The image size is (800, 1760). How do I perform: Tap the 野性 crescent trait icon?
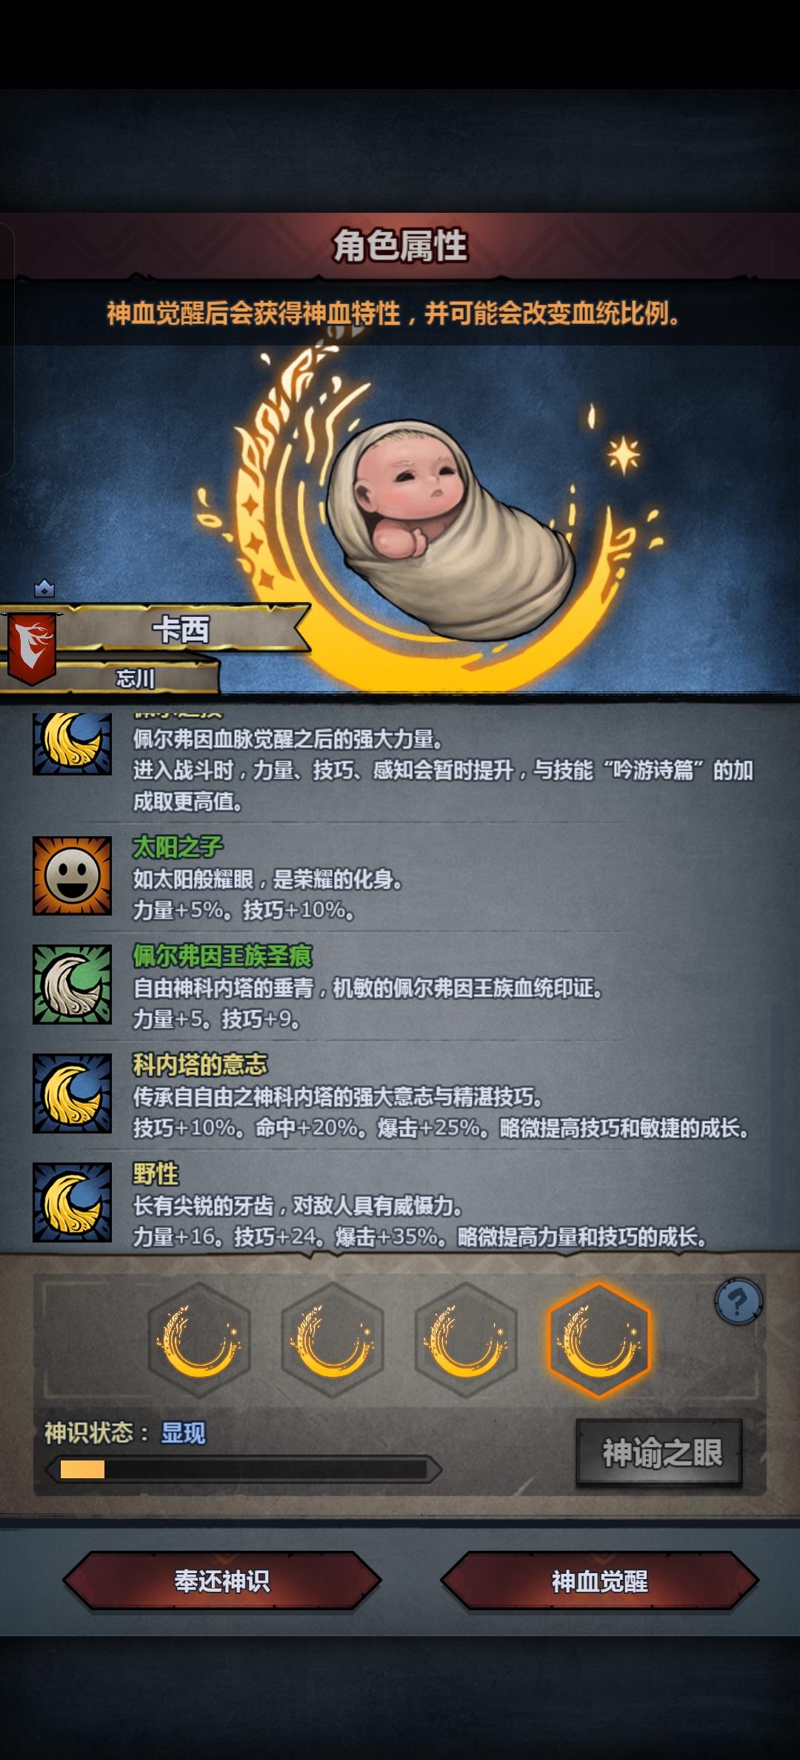point(72,1202)
